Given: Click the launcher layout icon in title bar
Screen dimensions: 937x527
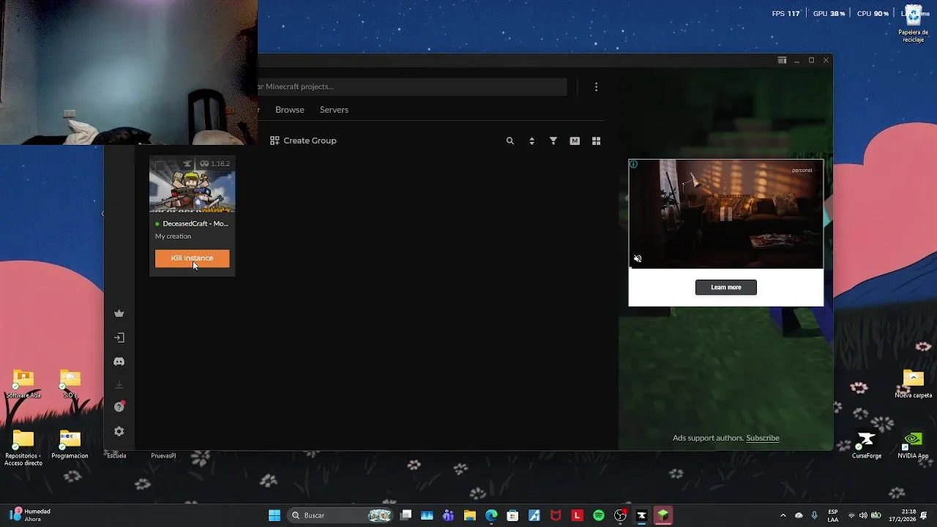Looking at the screenshot, I should coord(782,60).
